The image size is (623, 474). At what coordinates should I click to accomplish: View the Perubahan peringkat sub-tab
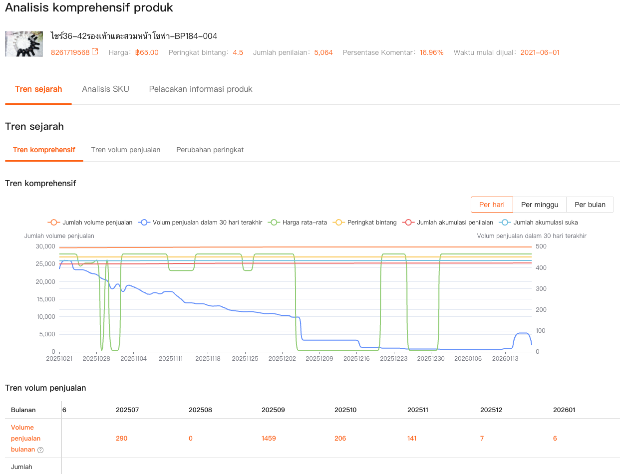(x=210, y=150)
